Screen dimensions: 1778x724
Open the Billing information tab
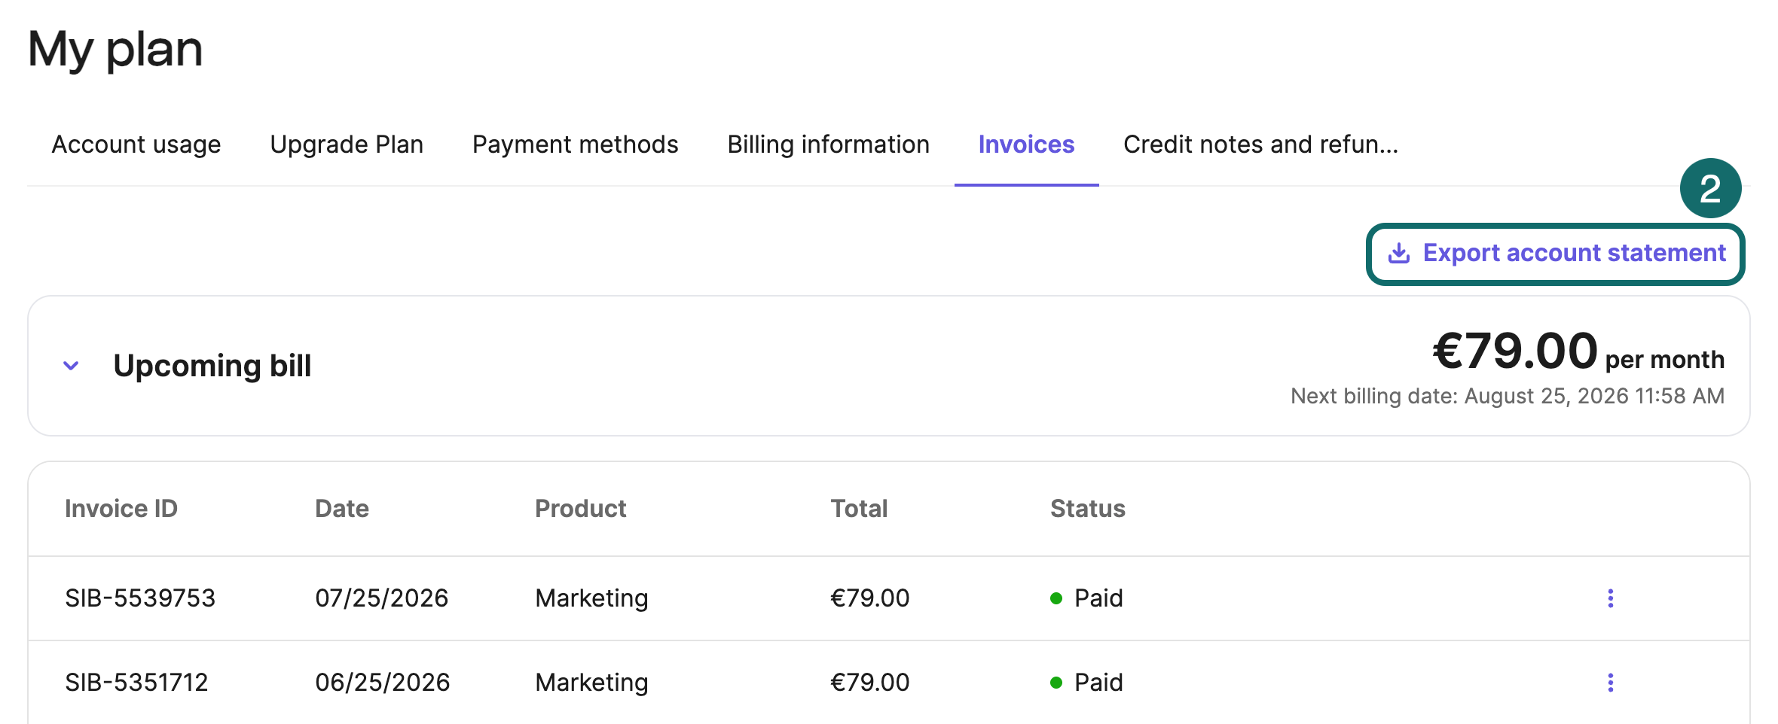[828, 144]
